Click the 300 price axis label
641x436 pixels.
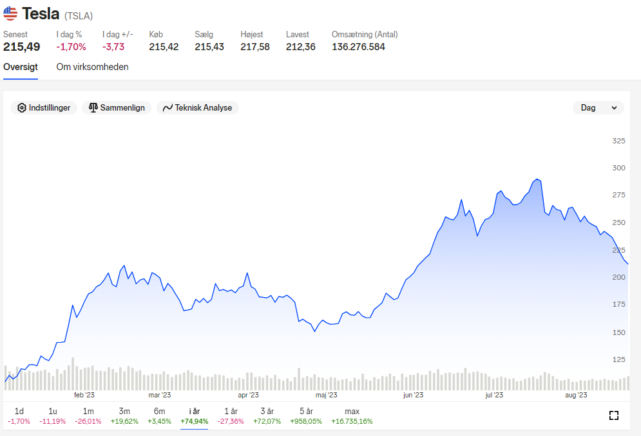618,168
